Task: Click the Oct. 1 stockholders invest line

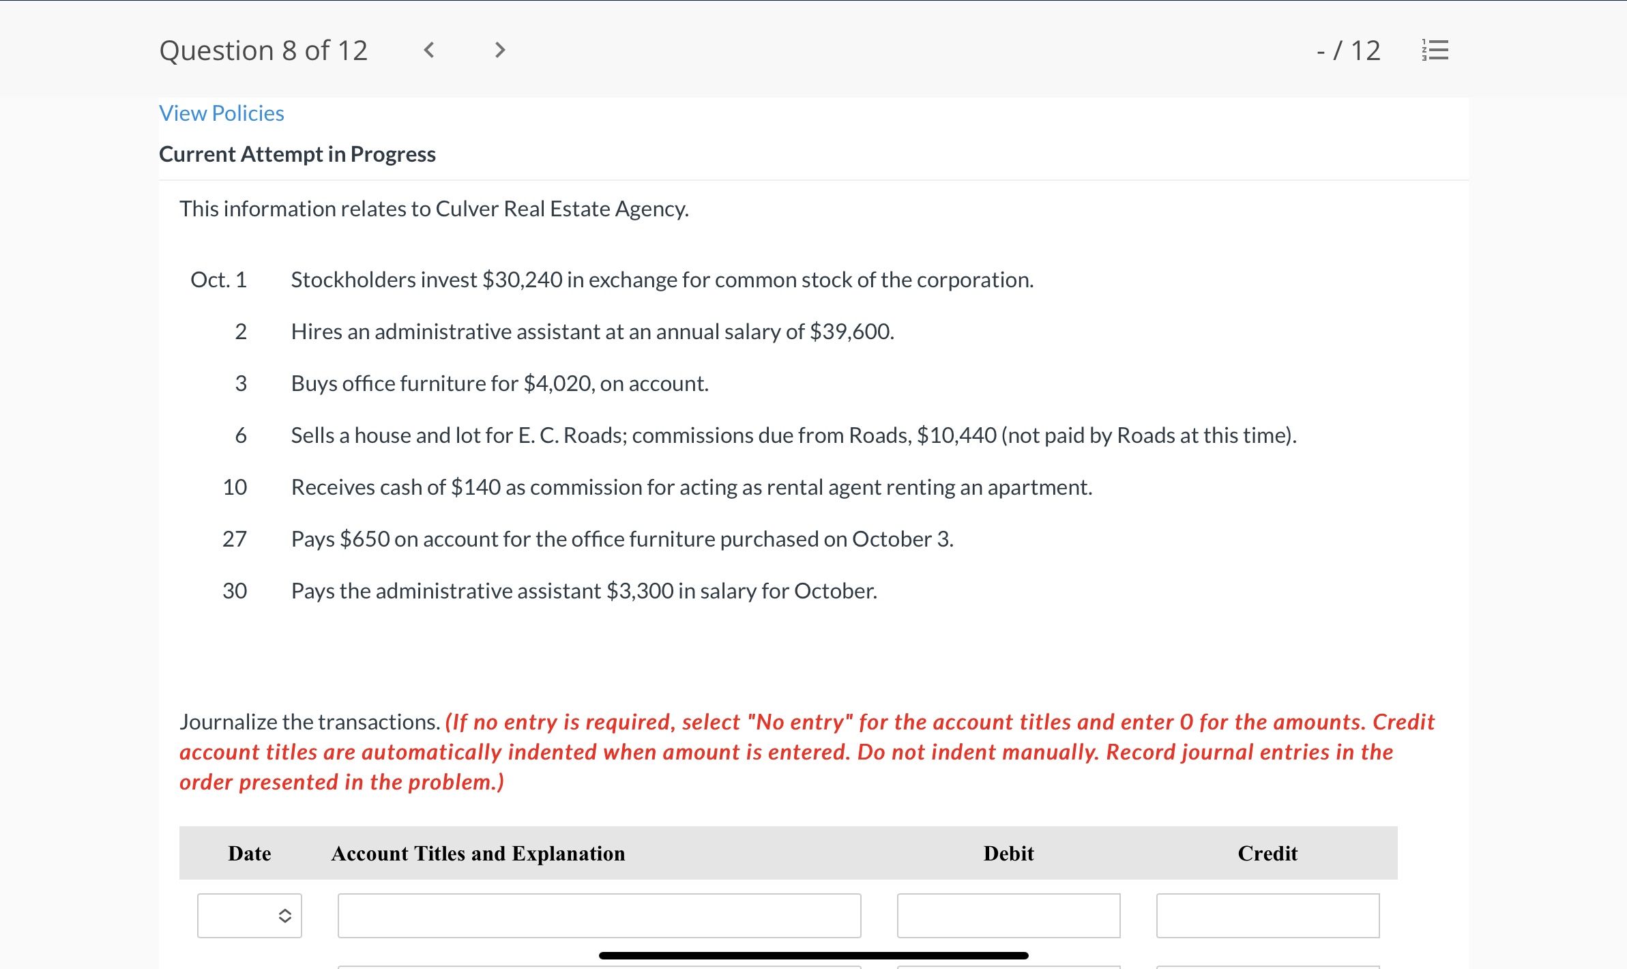Action: (x=662, y=280)
